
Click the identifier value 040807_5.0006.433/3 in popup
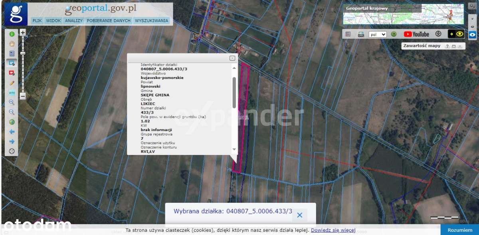(164, 69)
